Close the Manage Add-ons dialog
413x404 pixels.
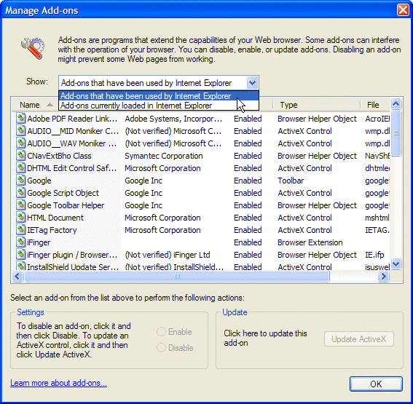click(x=403, y=10)
